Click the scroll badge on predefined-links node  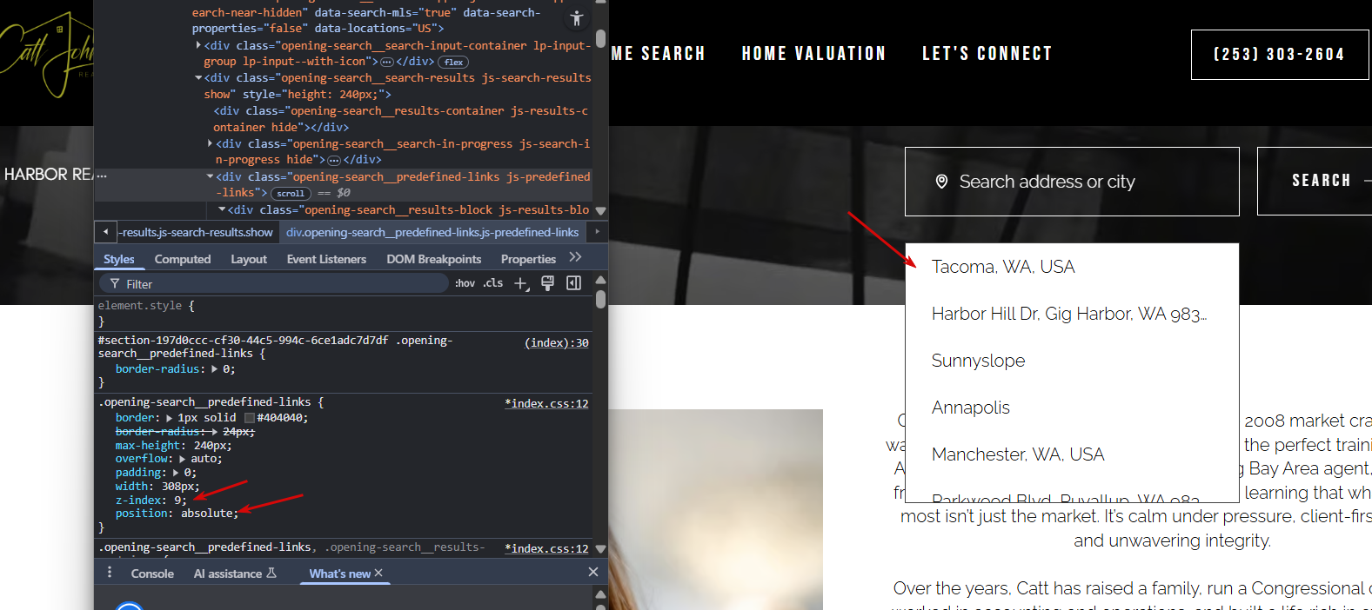(291, 194)
